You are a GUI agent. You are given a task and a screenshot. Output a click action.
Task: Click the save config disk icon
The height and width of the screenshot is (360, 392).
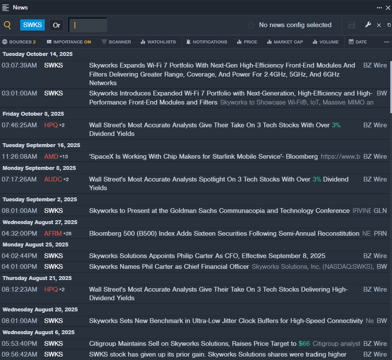tap(352, 25)
